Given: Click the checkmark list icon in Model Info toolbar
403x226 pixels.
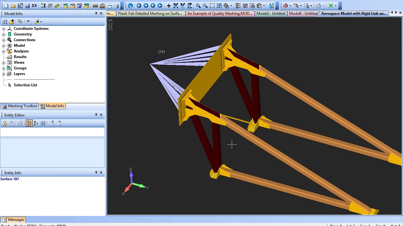Looking at the screenshot, I should (20, 22).
